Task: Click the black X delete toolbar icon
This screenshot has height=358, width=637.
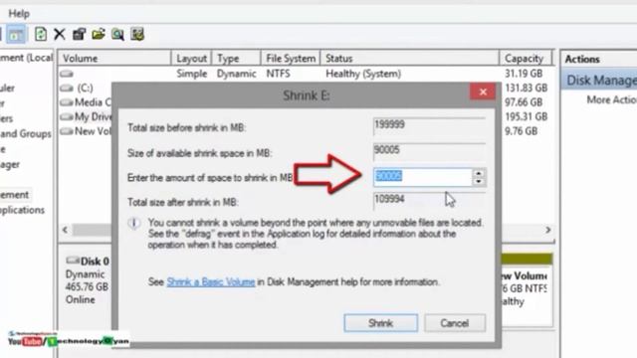Action: pyautogui.click(x=60, y=34)
